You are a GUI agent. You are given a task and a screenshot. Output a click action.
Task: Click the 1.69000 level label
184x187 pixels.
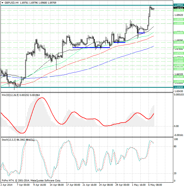(x=179, y=23)
